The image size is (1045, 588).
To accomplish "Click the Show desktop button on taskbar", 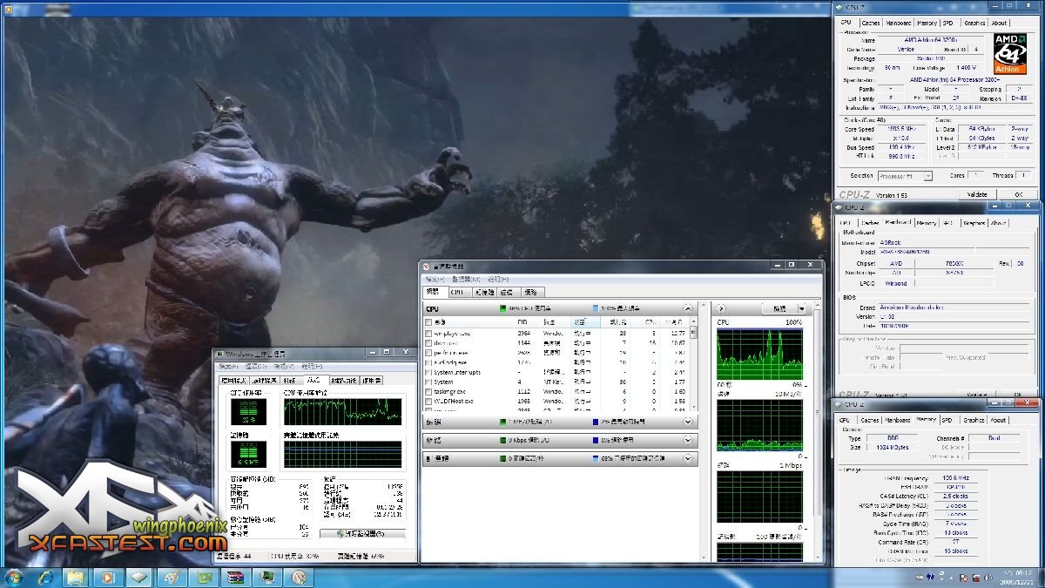I will click(x=1041, y=577).
